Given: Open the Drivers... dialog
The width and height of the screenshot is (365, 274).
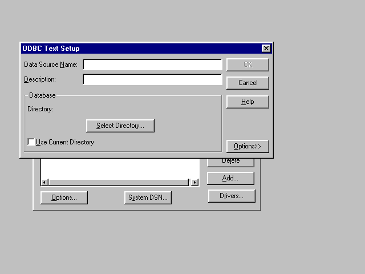Looking at the screenshot, I should [230, 196].
